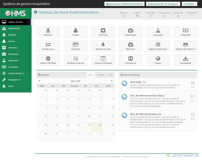Open the Infirmière dashboard tile icon

coord(103,30)
